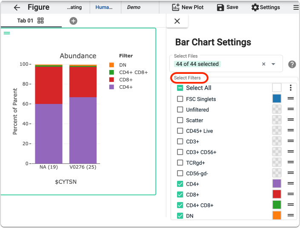This screenshot has width=300, height=228.
Task: Open the red CD8+ color swatch
Action: [277, 194]
